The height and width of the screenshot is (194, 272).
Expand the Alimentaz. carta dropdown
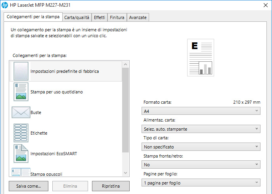[x=201, y=129]
